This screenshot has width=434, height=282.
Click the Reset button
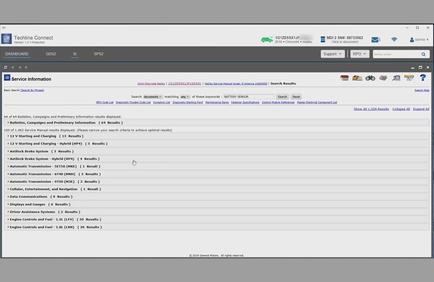tap(296, 97)
